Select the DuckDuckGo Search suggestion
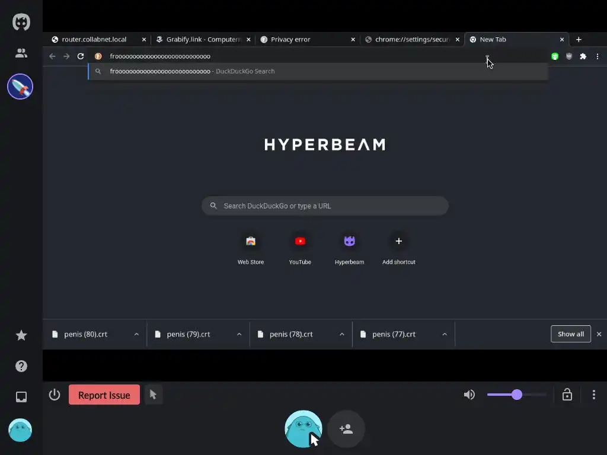 (318, 71)
